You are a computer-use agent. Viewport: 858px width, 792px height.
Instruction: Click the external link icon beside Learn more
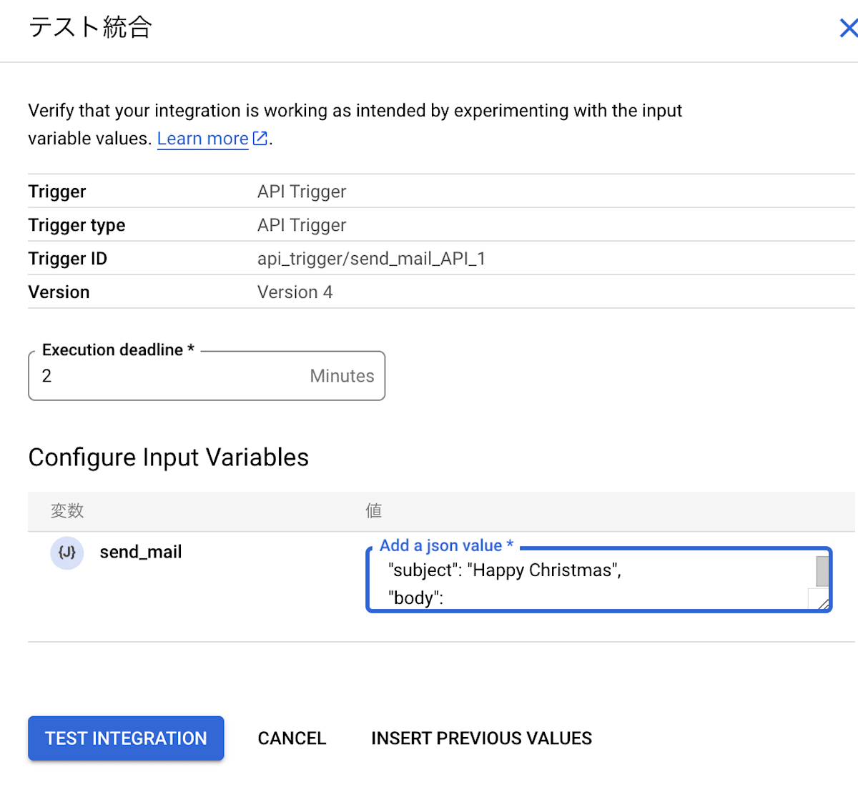260,138
